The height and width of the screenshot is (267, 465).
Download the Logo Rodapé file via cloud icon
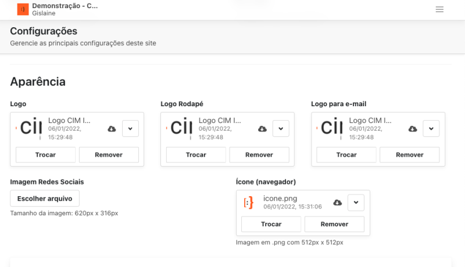pyautogui.click(x=262, y=128)
